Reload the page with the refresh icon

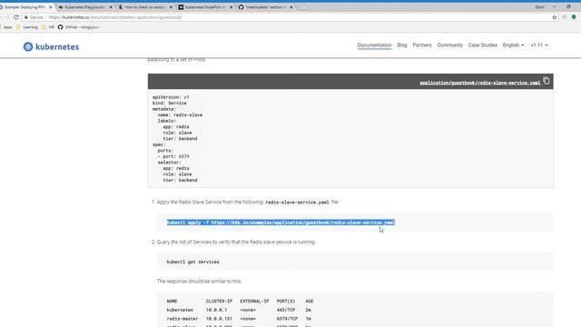(x=16, y=17)
